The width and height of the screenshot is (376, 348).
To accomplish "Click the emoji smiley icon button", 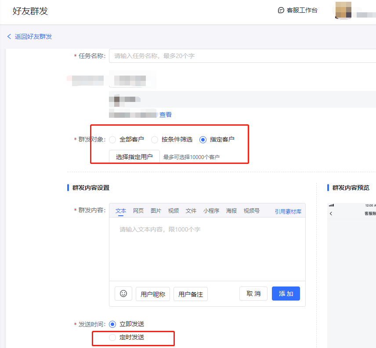I will coord(123,294).
